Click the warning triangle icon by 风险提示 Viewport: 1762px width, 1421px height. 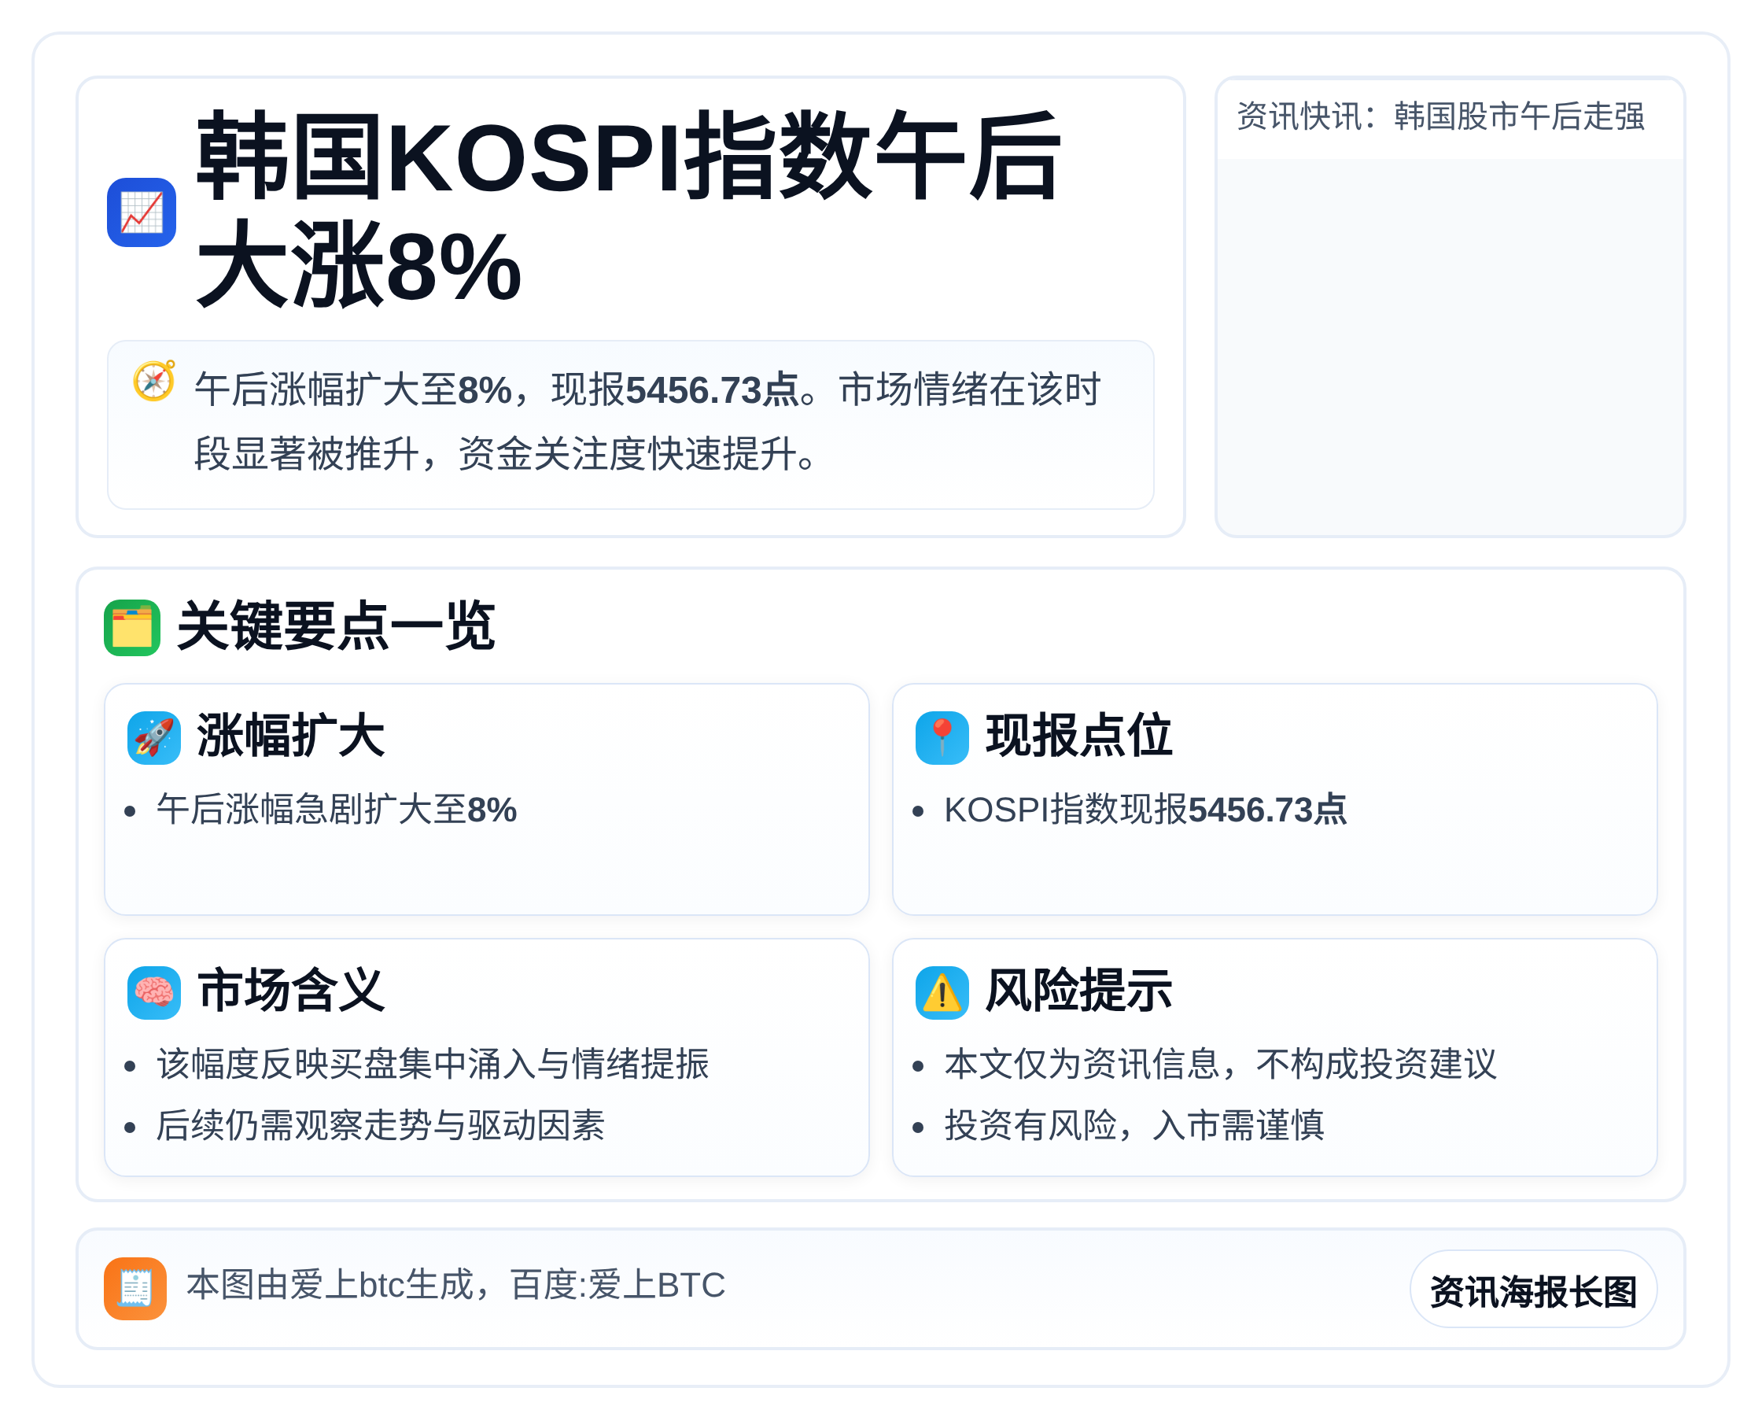(942, 993)
